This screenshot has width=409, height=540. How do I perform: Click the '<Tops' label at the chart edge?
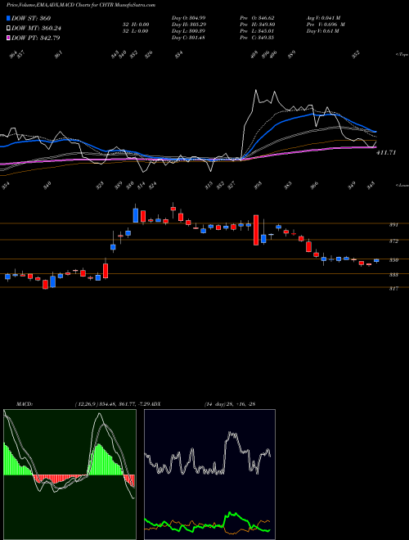click(402, 54)
